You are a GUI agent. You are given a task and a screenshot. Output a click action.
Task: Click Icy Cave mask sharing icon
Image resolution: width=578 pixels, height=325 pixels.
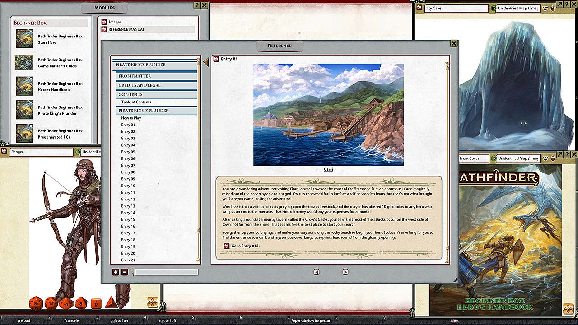tap(545, 9)
